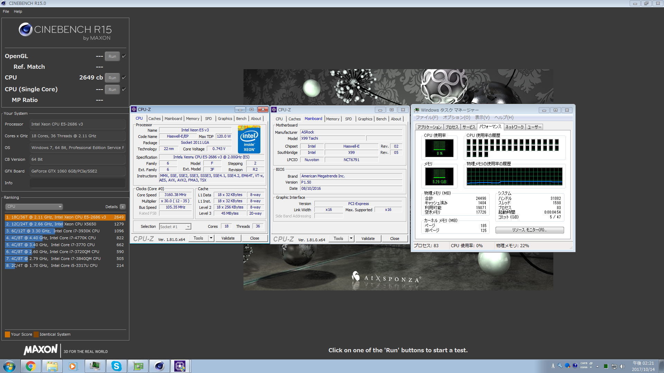
Task: Switch to Graphics tab in Mainboard CPU-Z window
Action: coord(365,119)
